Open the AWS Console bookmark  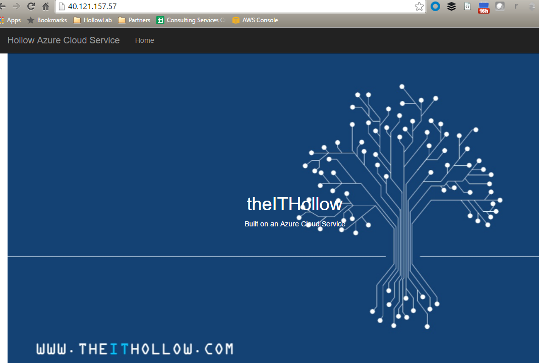point(255,20)
